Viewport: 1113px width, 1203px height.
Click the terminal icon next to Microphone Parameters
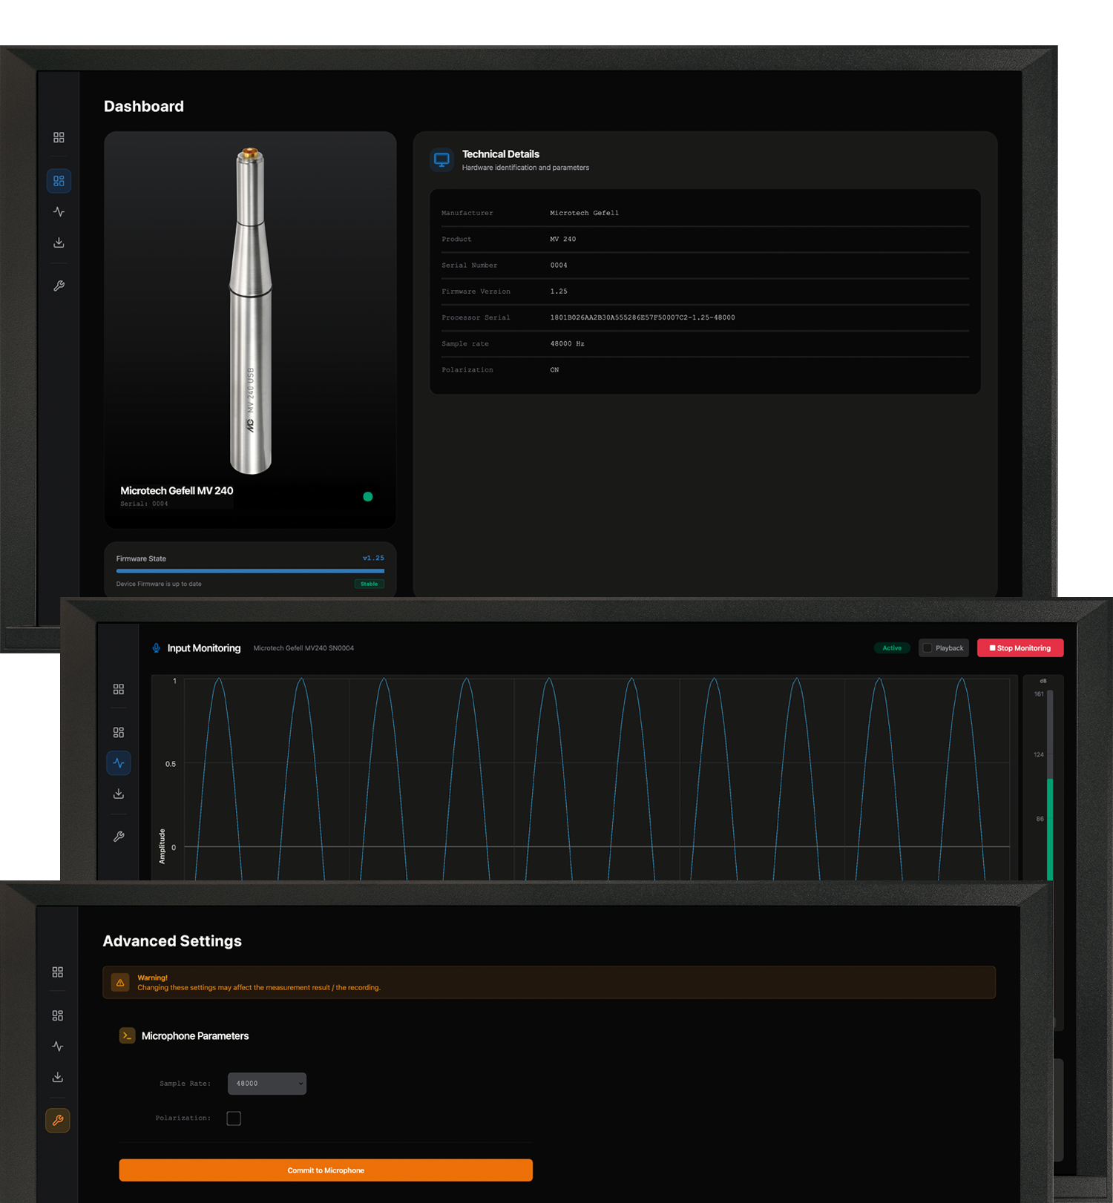[127, 1035]
